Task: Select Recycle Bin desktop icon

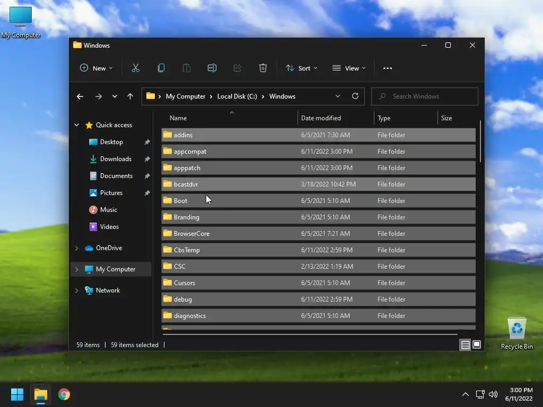Action: pos(516,334)
